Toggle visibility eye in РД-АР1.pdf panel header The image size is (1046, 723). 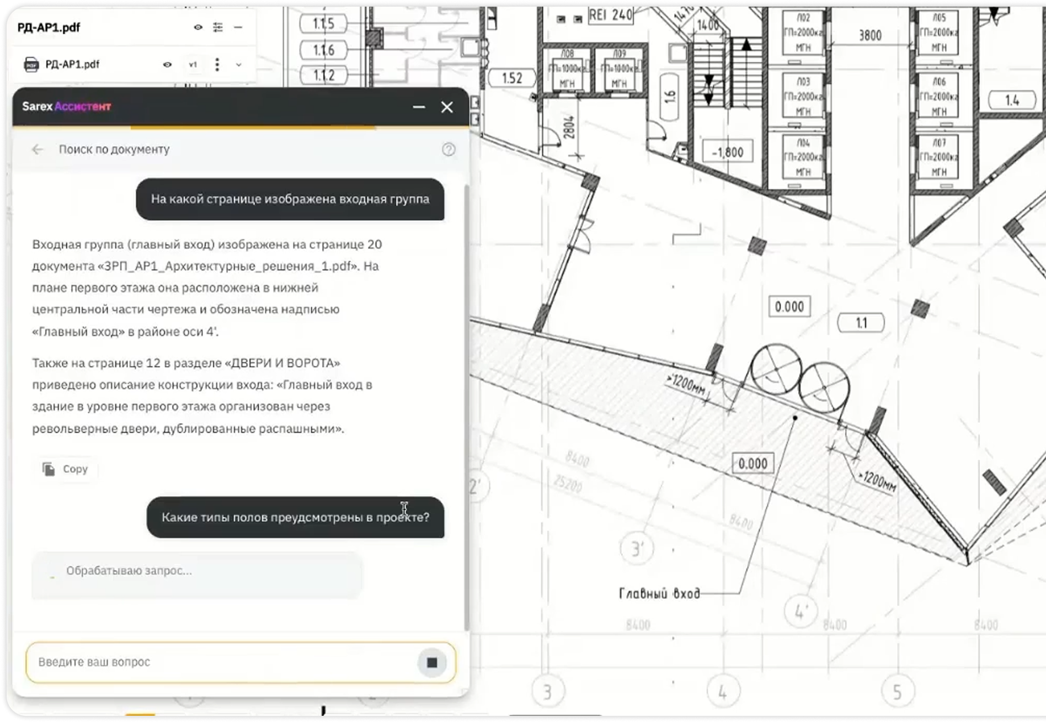coord(198,27)
